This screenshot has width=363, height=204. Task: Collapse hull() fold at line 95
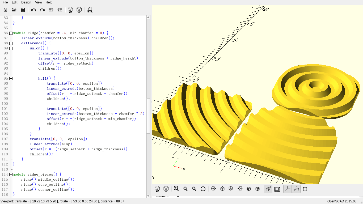pos(11,79)
